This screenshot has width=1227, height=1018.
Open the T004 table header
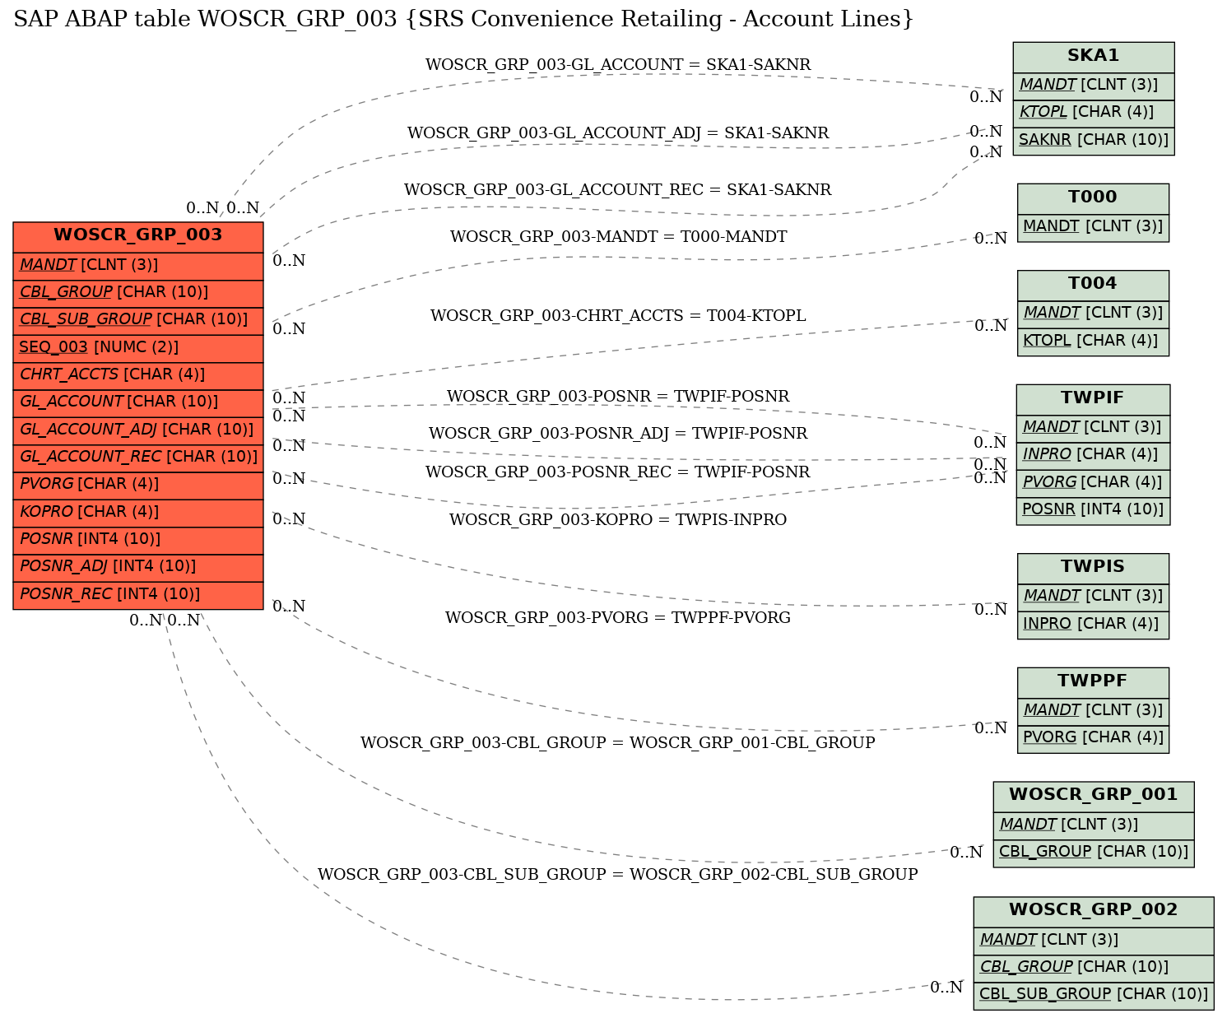coord(1093,285)
